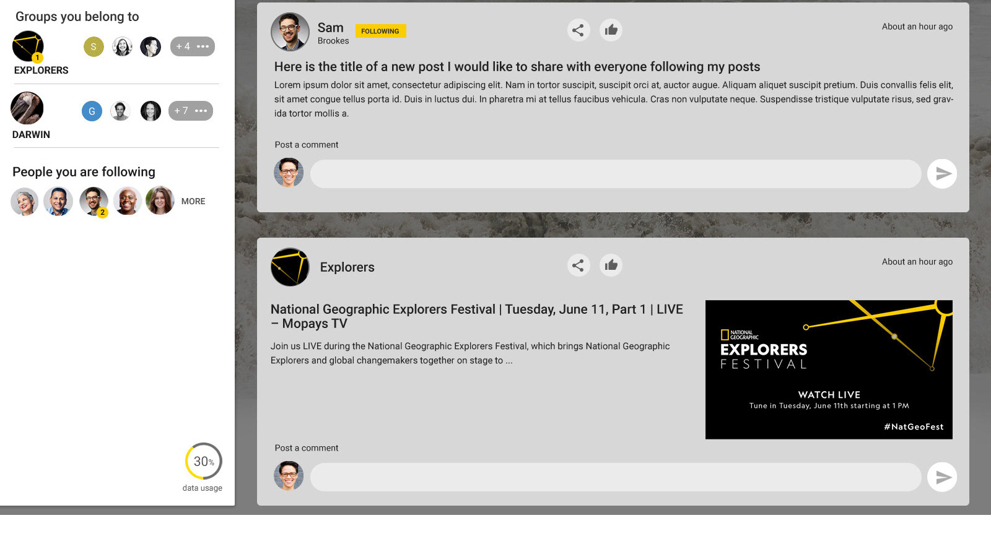Like Sam Brookes' post
This screenshot has width=991, height=557.
tap(611, 30)
